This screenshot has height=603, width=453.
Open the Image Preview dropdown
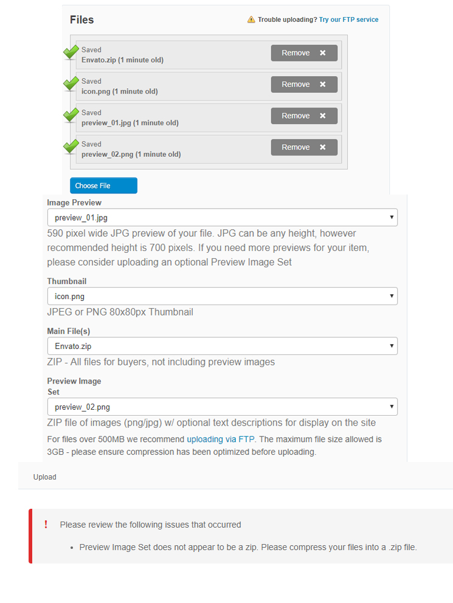click(x=223, y=218)
